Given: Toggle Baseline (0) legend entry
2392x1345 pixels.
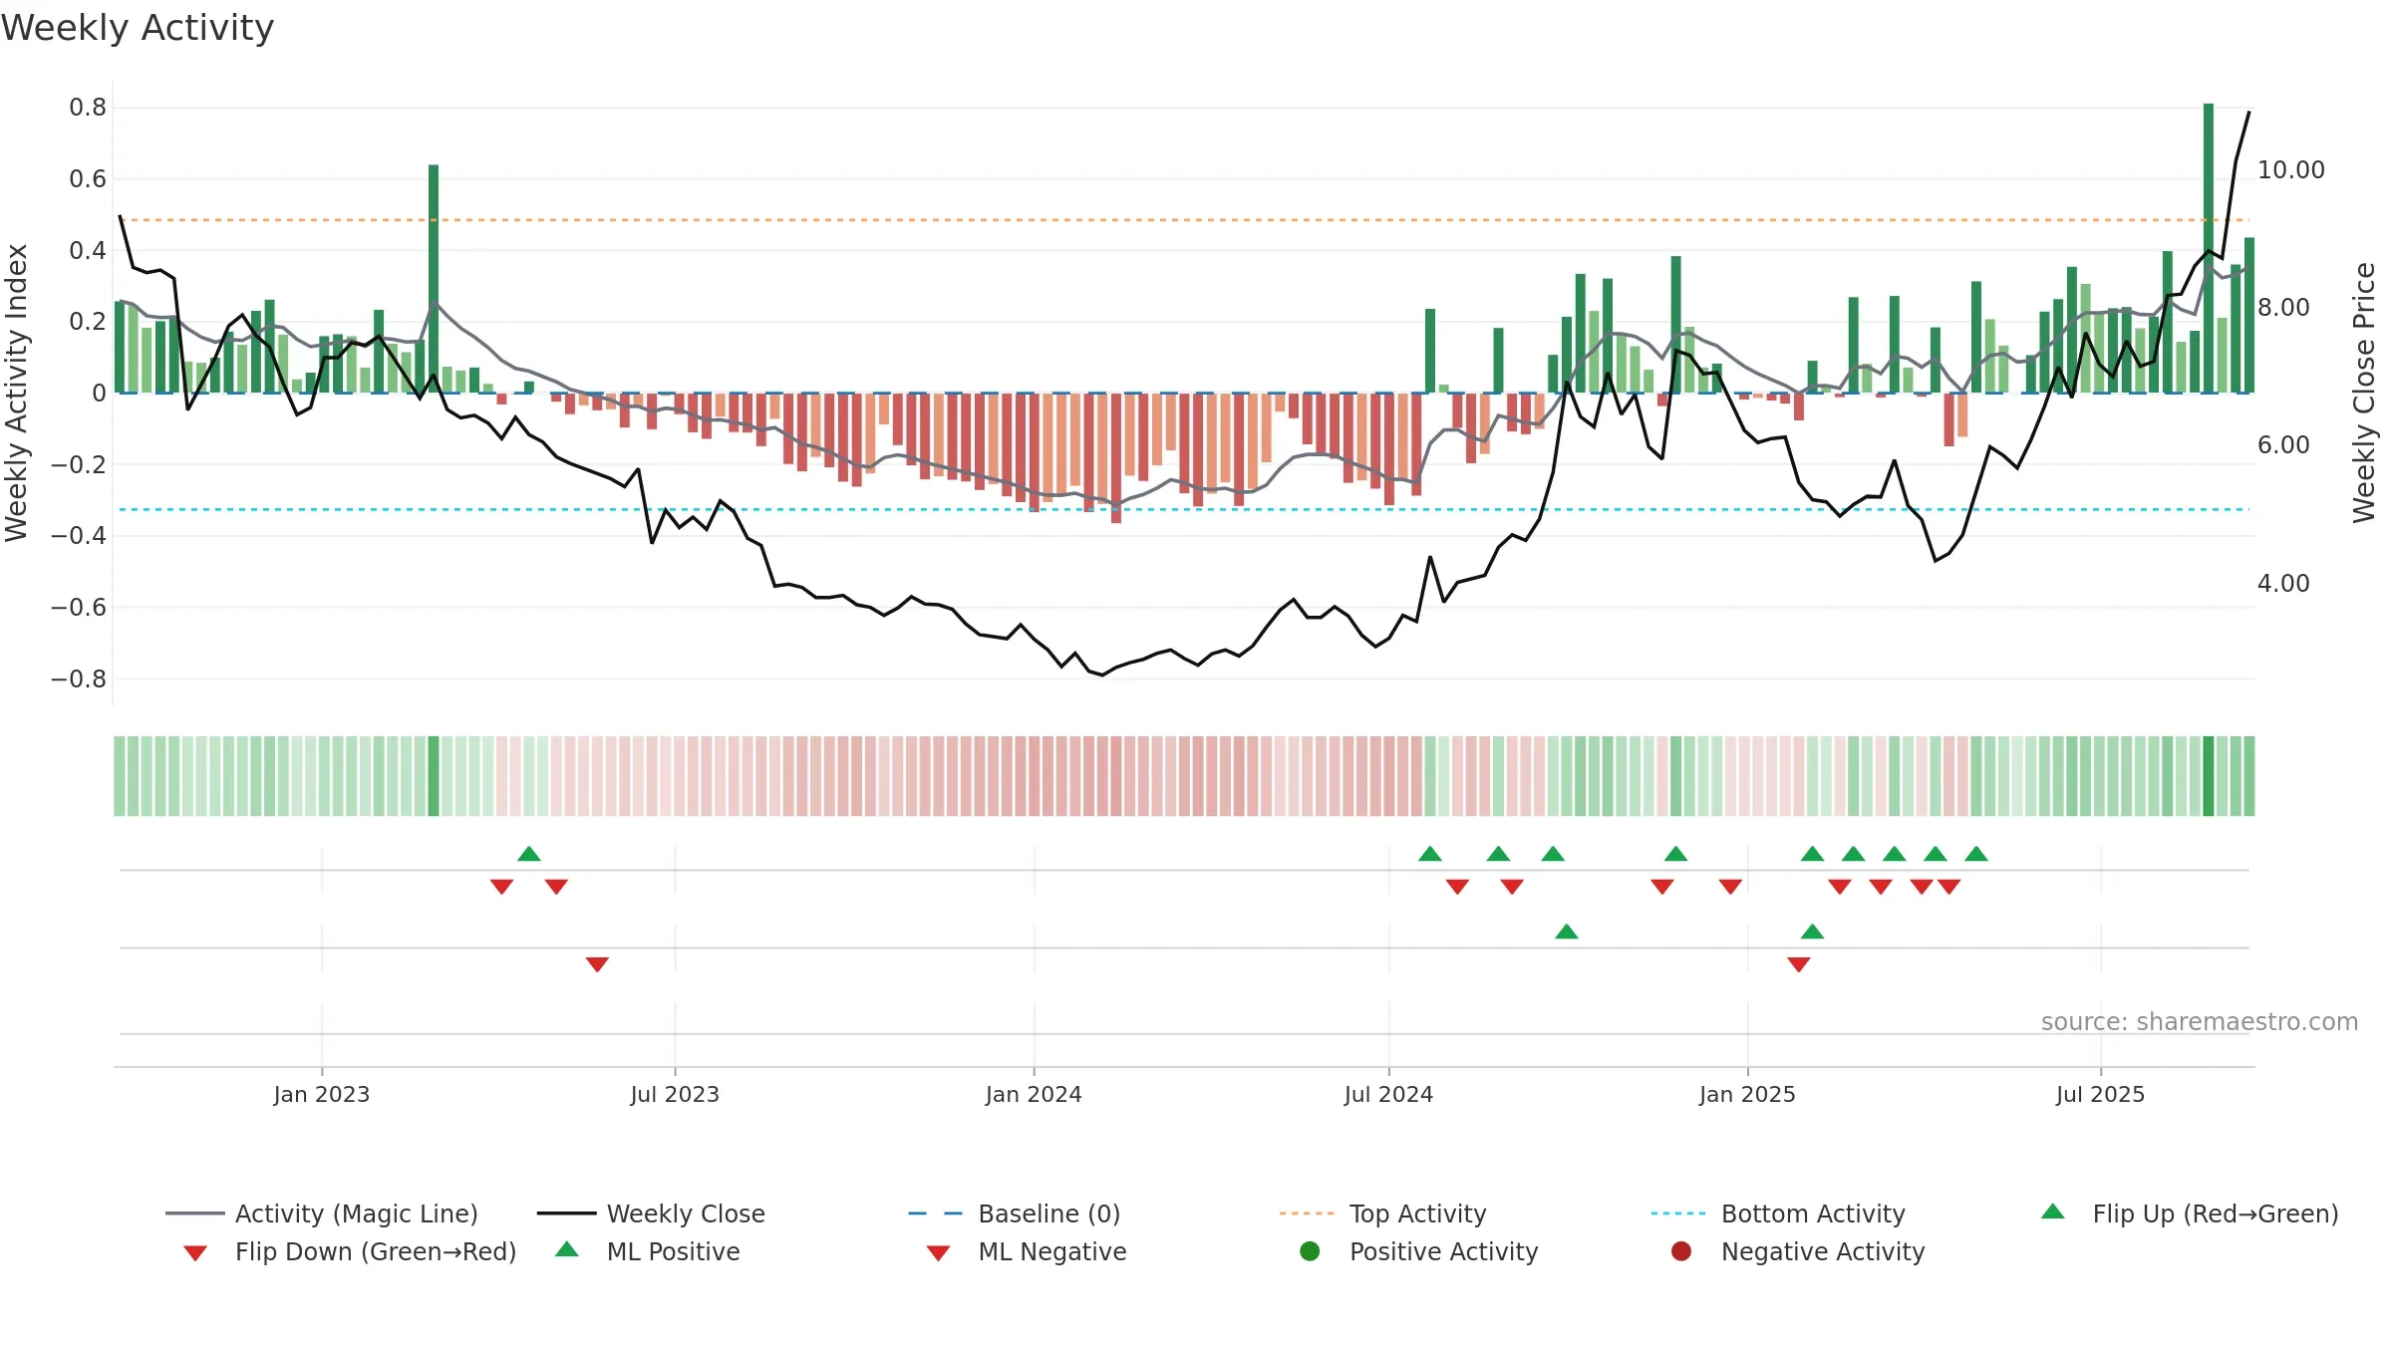Looking at the screenshot, I should click(1015, 1213).
